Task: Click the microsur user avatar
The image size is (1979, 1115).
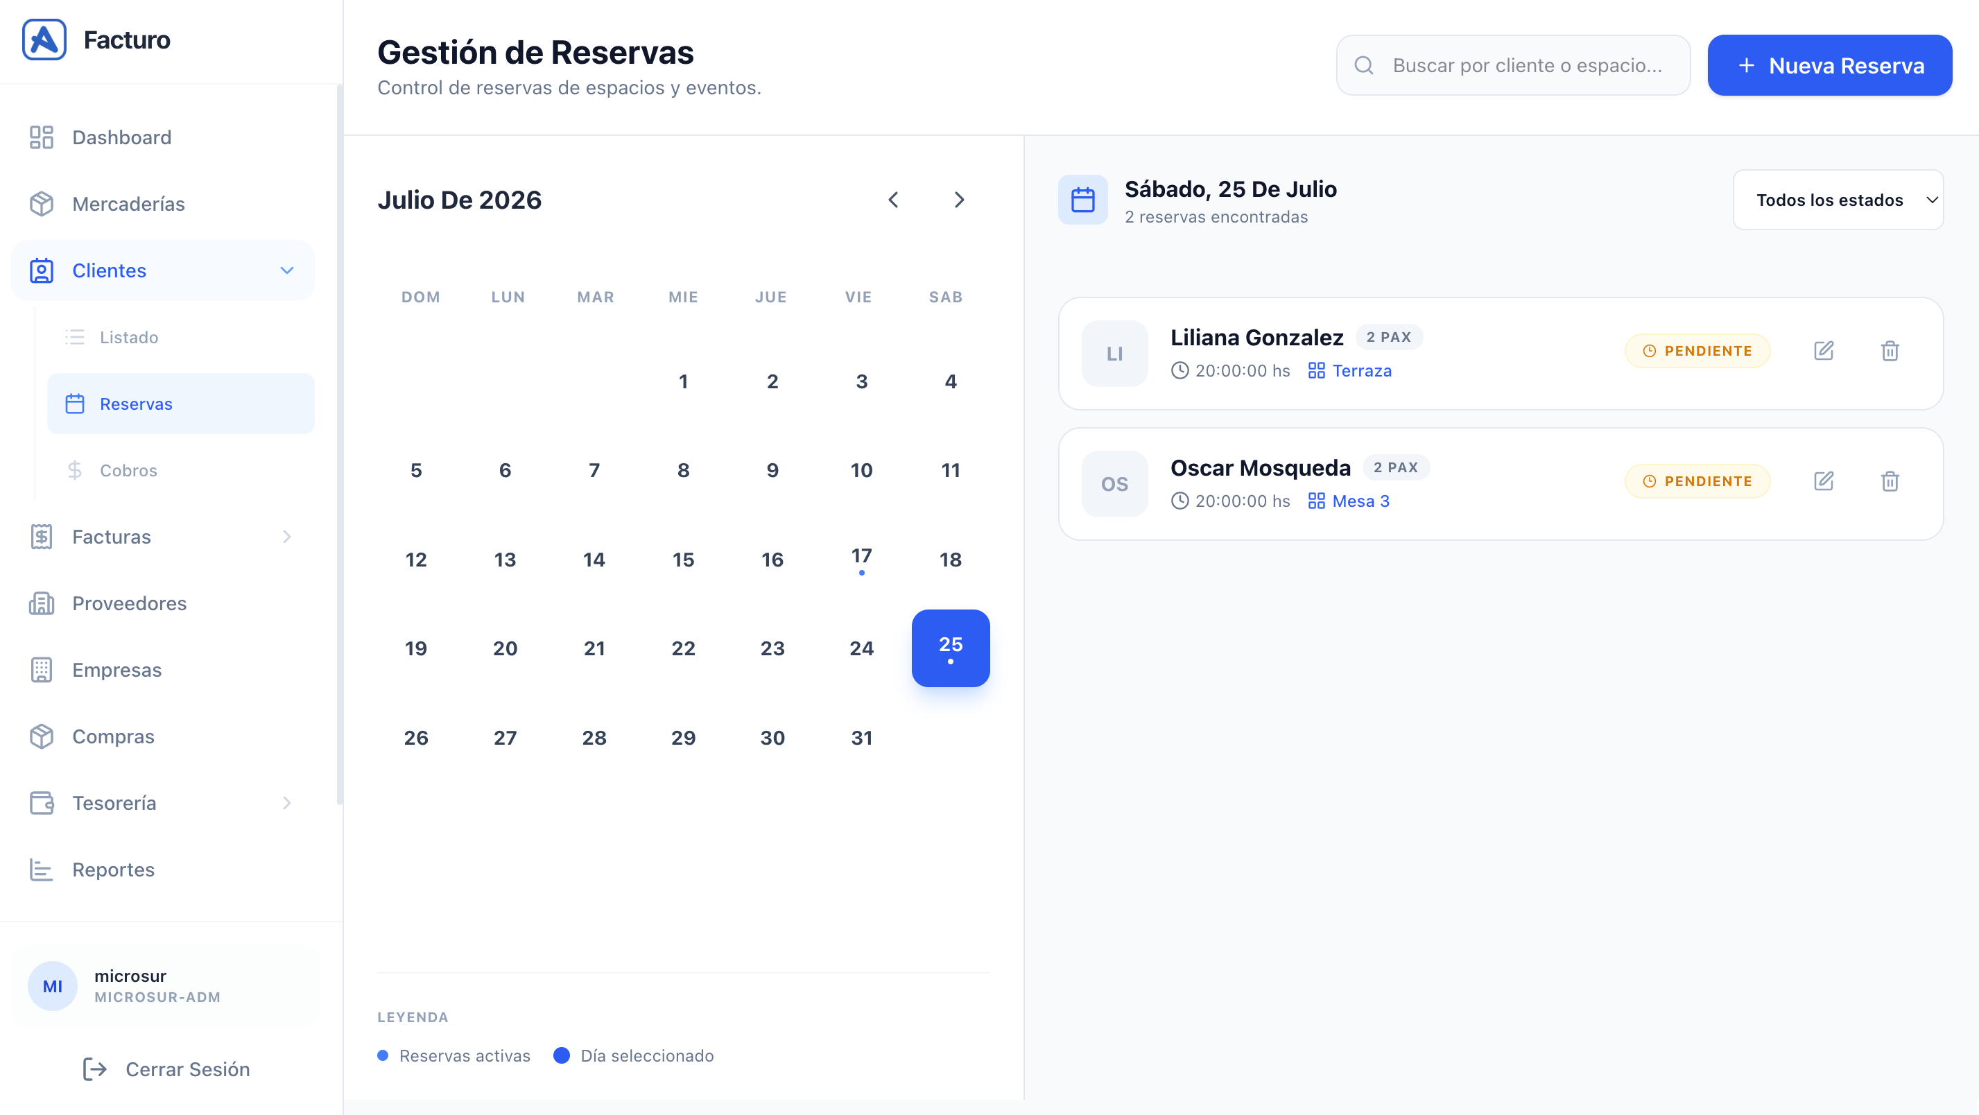Action: [x=52, y=986]
